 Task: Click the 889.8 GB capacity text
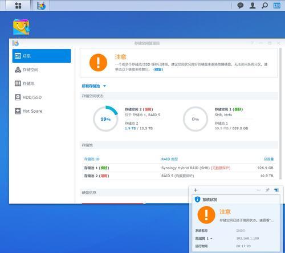click(x=240, y=128)
